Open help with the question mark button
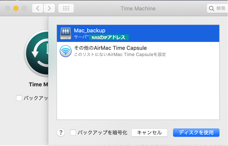Viewport: 228px width, 146px height. 61,132
